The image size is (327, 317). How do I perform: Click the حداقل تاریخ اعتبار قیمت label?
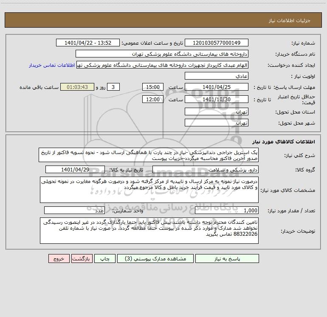296,100
